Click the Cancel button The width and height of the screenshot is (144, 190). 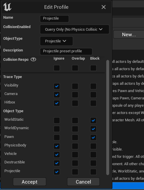click(x=83, y=182)
